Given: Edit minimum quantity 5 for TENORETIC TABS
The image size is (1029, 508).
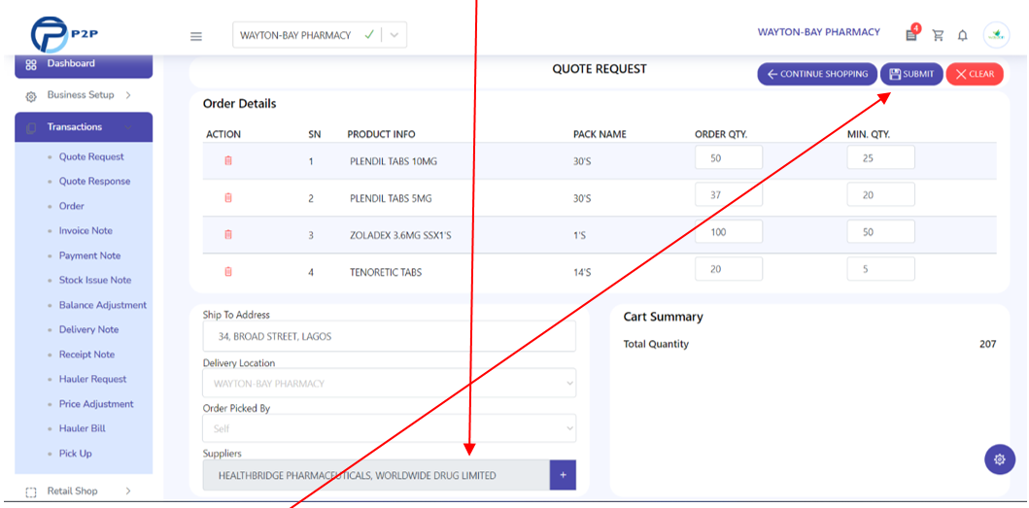Looking at the screenshot, I should pos(880,269).
